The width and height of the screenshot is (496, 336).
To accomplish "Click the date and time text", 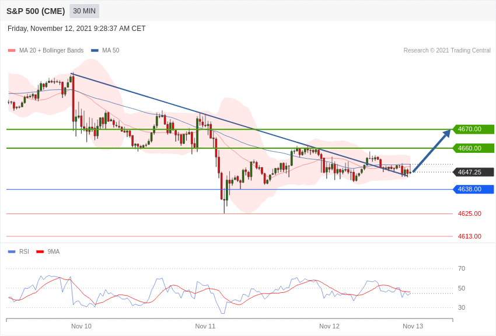I will [76, 29].
